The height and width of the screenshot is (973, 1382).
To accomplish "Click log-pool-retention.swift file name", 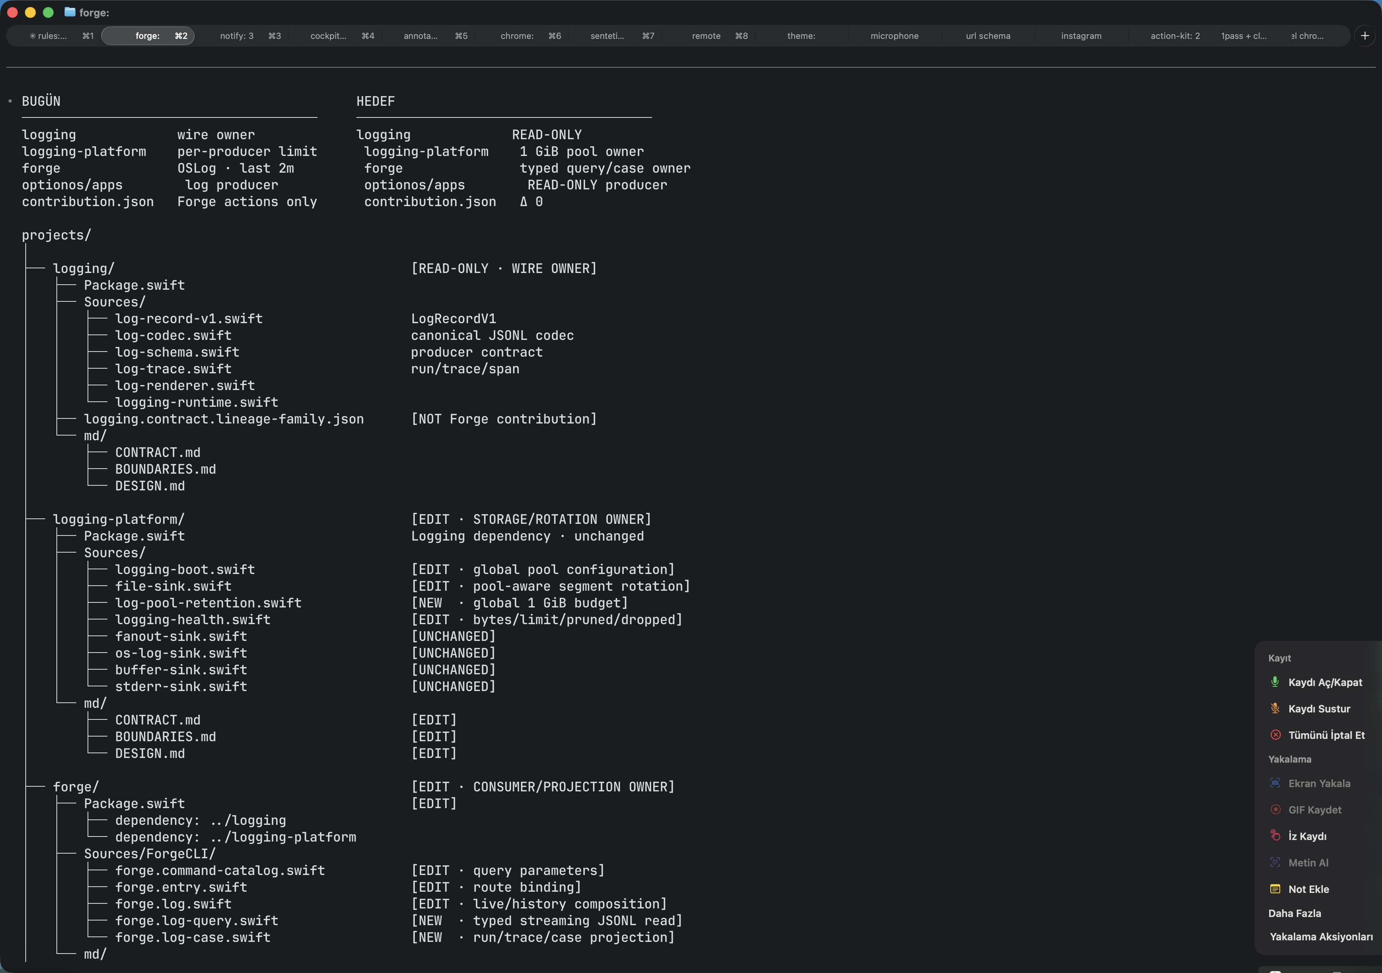I will (x=208, y=603).
